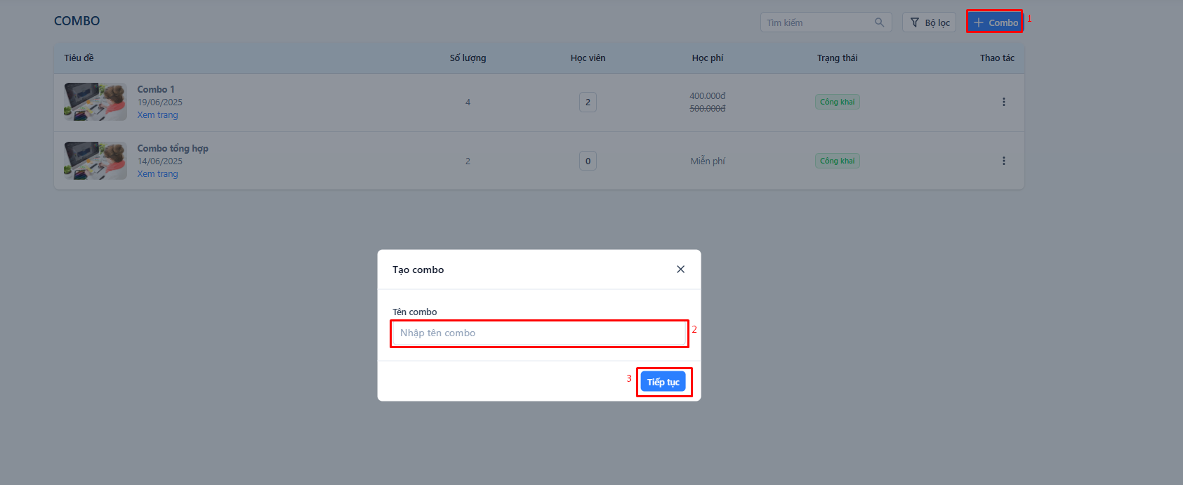
Task: Click the 400.000đ price
Action: click(708, 95)
